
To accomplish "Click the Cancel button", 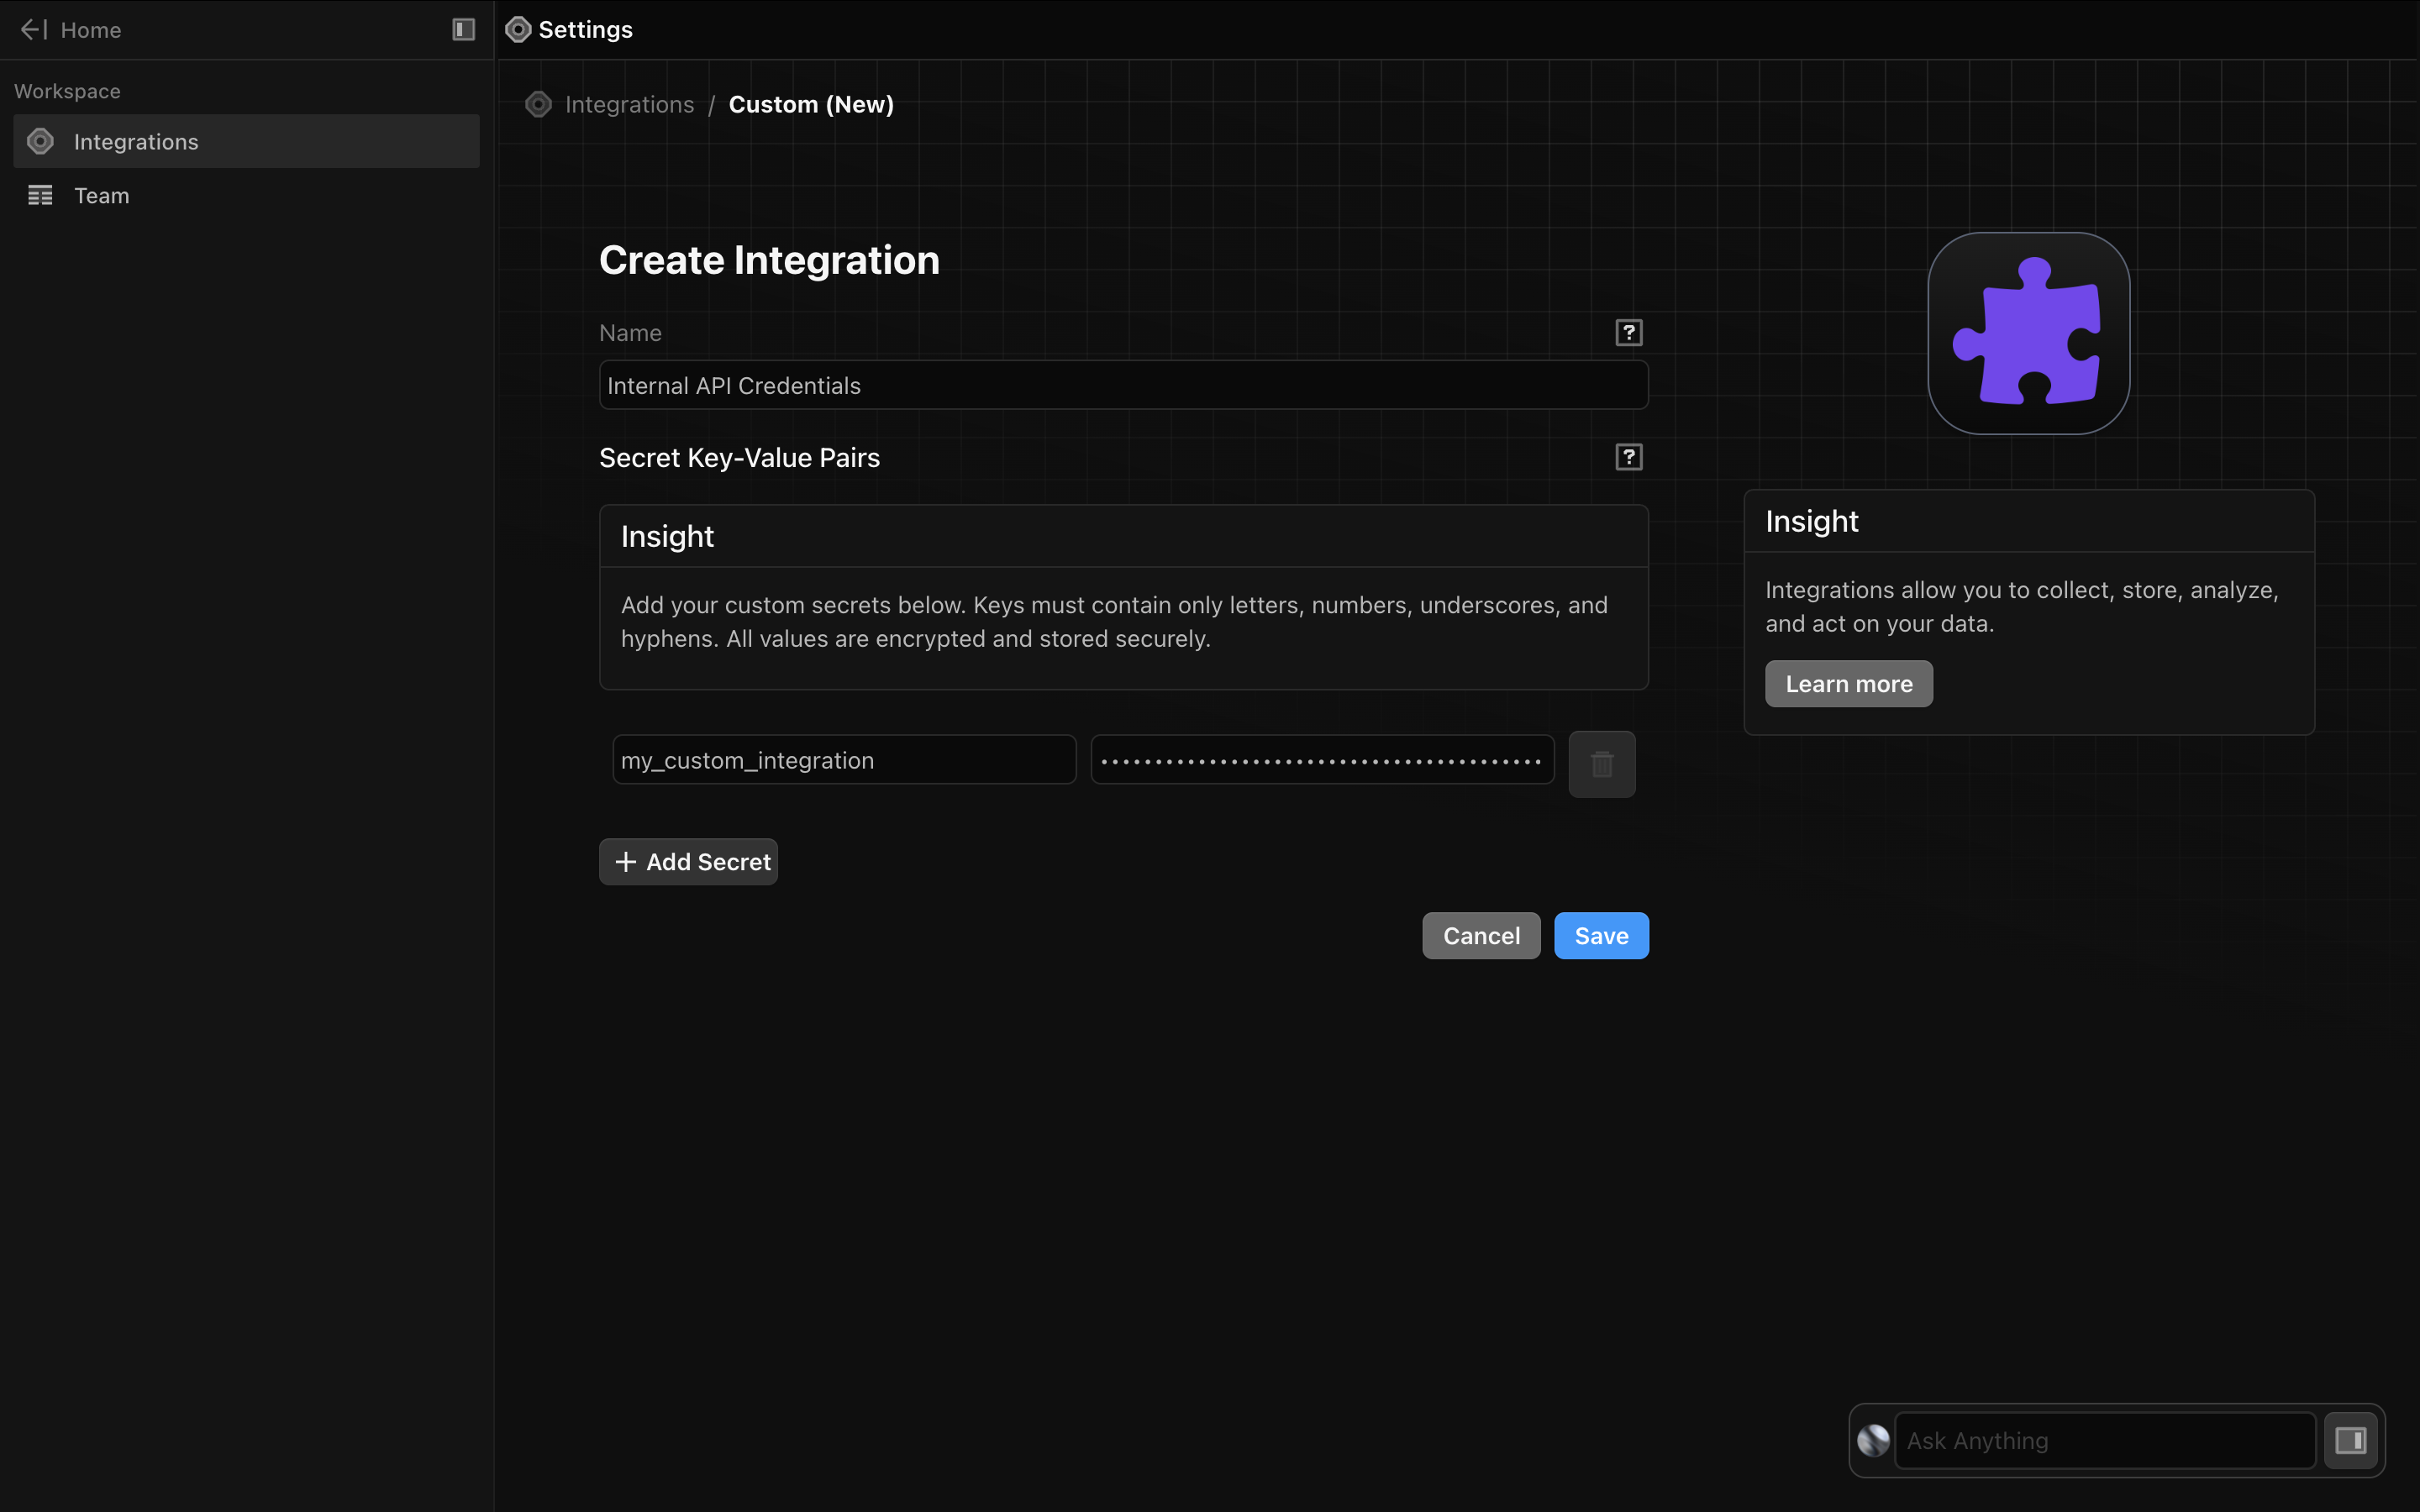I will click(x=1480, y=936).
